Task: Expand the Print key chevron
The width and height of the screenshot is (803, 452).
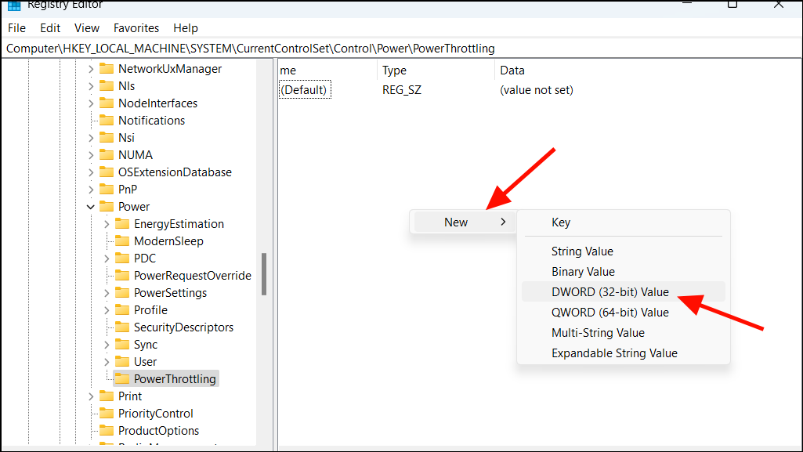Action: point(91,396)
